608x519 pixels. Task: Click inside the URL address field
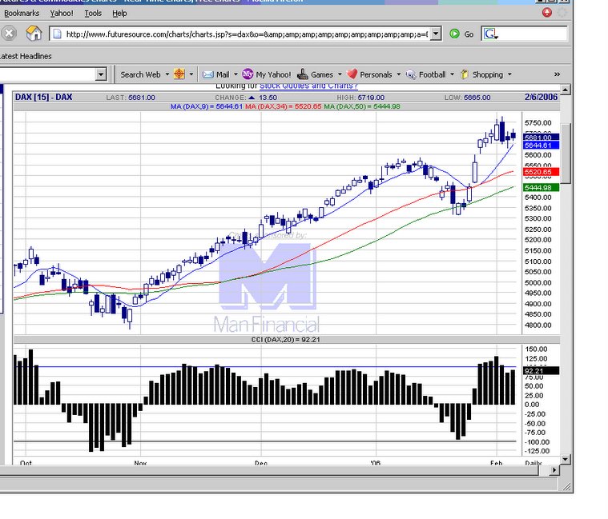tap(247, 34)
